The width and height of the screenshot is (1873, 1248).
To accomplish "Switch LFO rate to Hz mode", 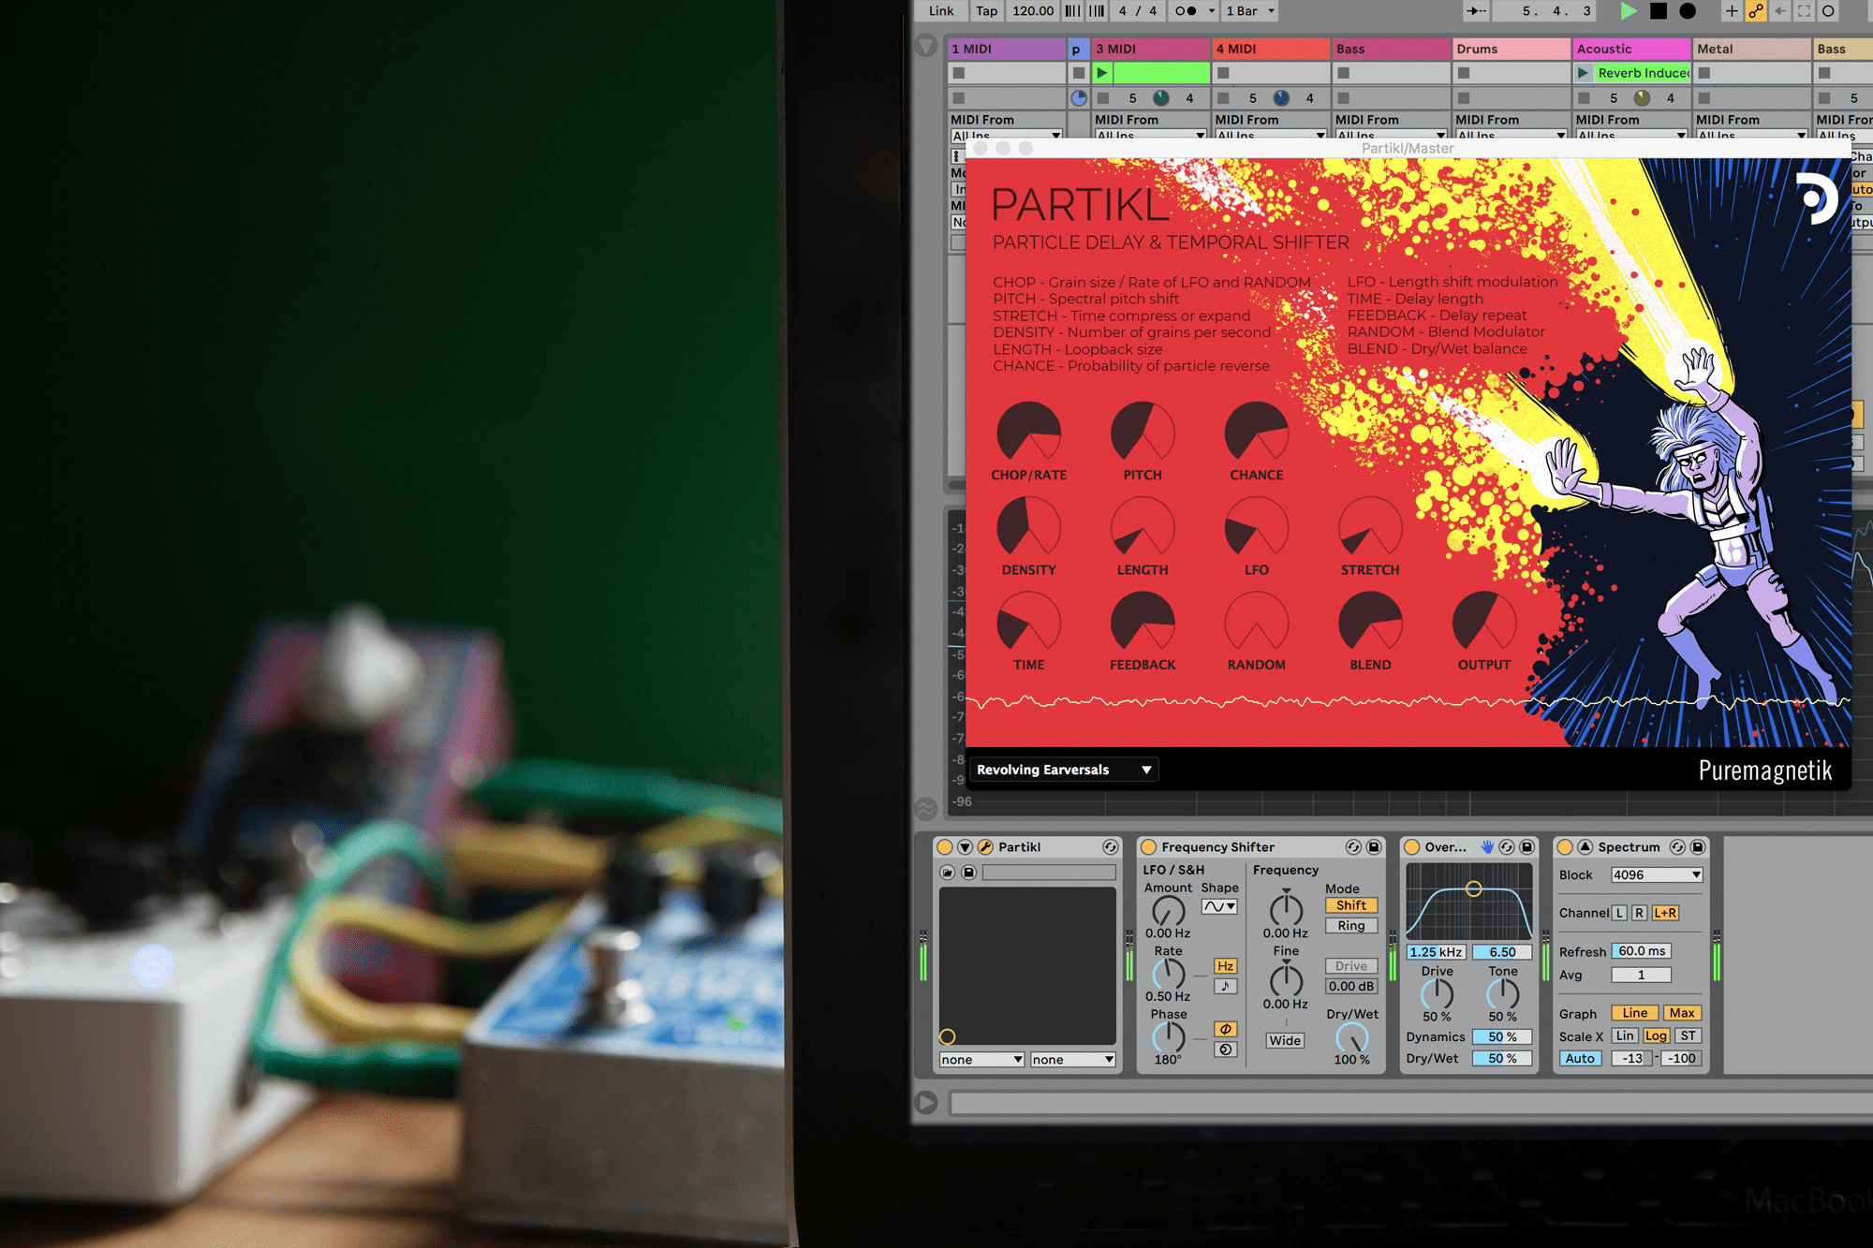I will [1225, 966].
